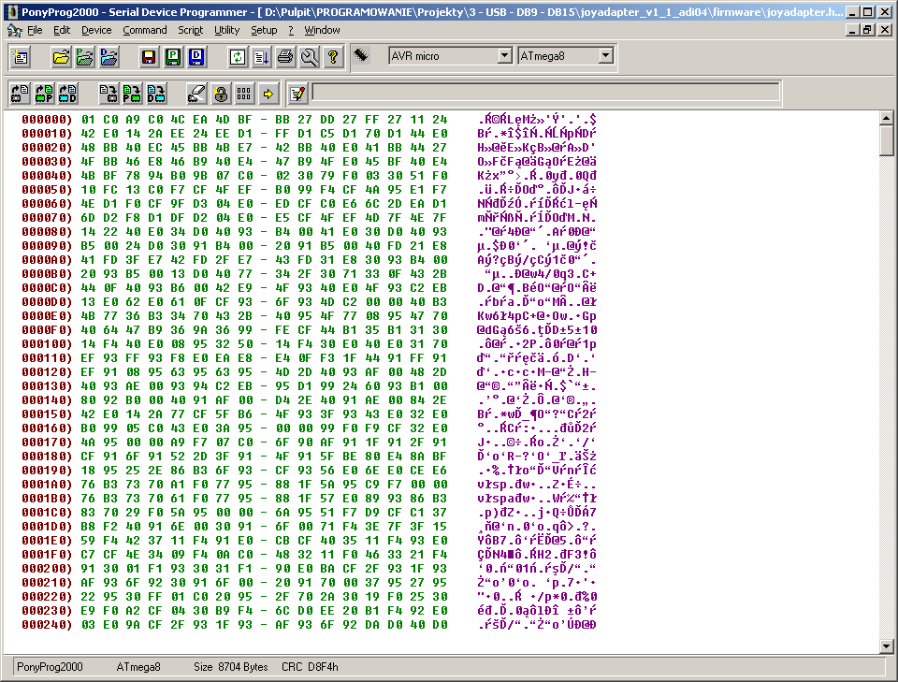Write all to device with the plain chip icon
898x682 pixels.
109,94
